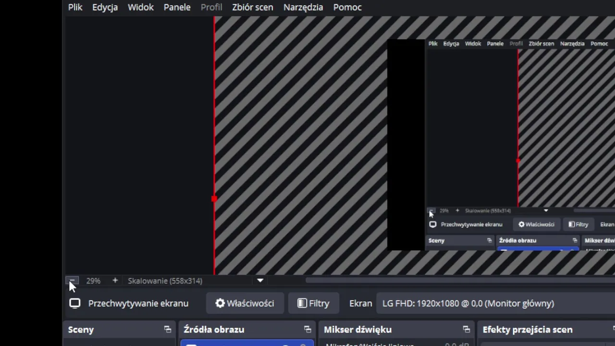Click the Sceny pop-out icon in nested preview
This screenshot has width=615, height=346.
pos(490,240)
